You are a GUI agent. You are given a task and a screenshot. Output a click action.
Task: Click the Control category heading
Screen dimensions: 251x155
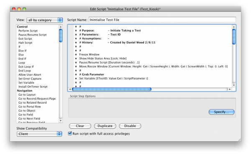pos(22,27)
